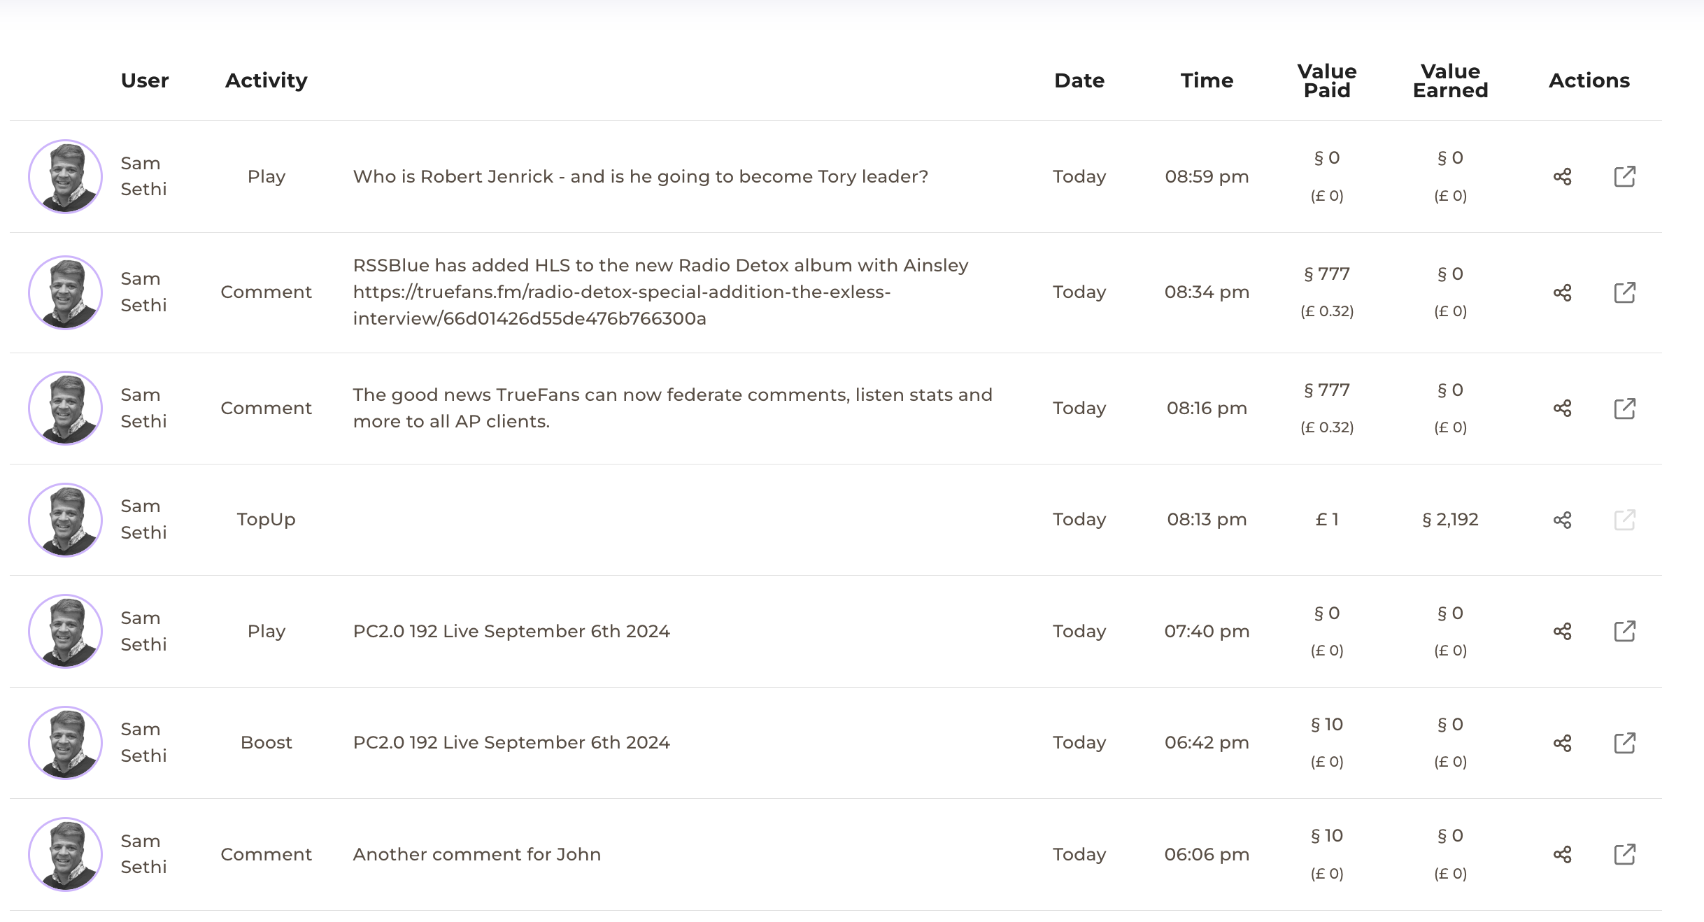
Task: Open external link for RSSBlue comment
Action: point(1624,292)
